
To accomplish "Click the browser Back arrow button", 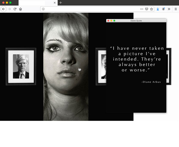I will [4, 9].
